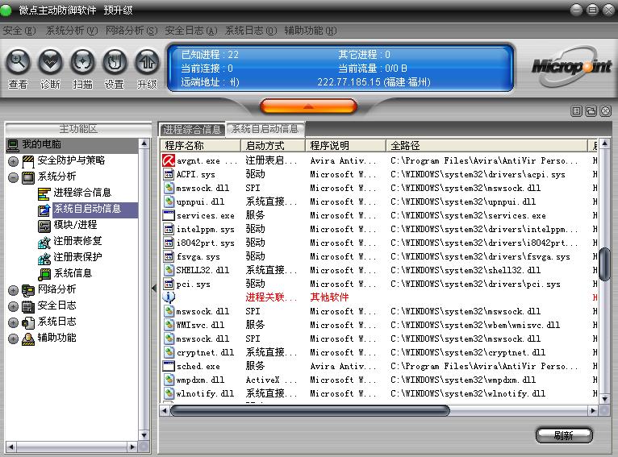The height and width of the screenshot is (457, 618).
Task: Click the 注册表保护 tree icon
Action: [44, 258]
